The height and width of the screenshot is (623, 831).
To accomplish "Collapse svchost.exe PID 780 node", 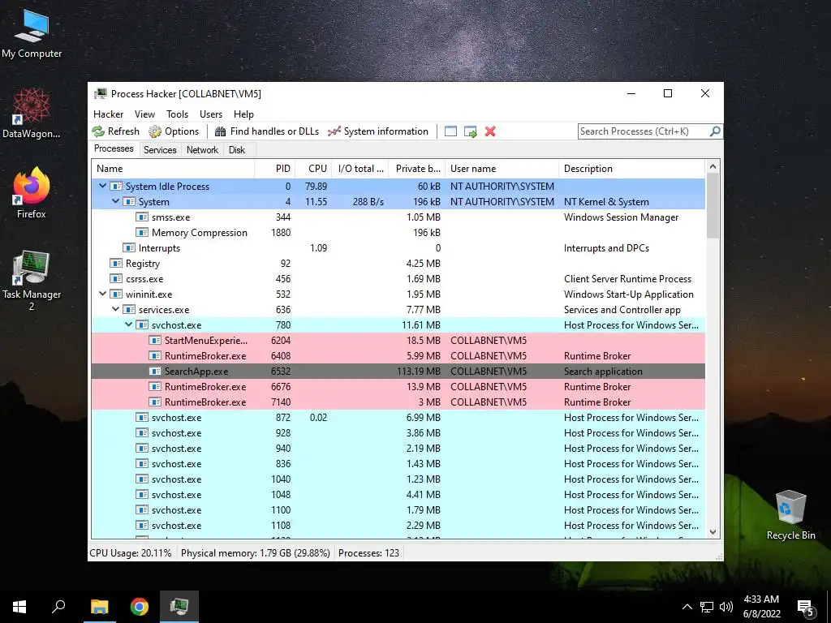I will (128, 324).
